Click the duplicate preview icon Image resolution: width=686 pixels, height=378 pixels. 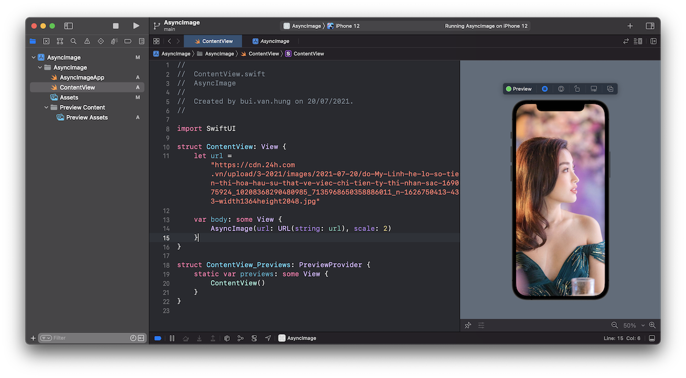[x=610, y=89]
